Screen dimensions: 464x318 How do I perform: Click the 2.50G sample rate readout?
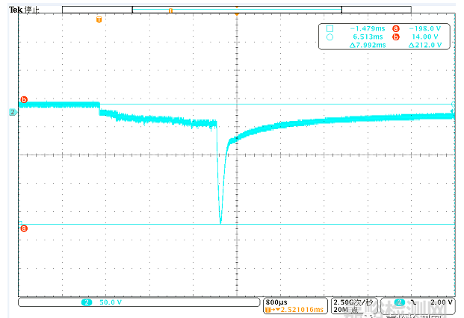coord(353,302)
